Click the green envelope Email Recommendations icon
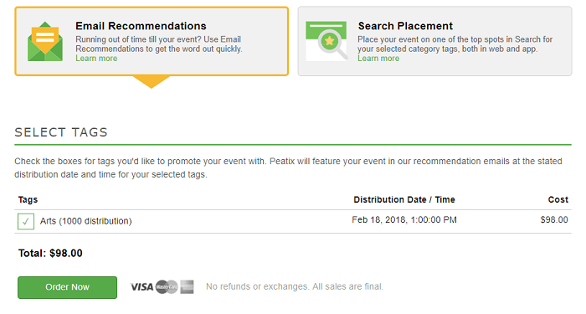The width and height of the screenshot is (586, 314). (45, 41)
